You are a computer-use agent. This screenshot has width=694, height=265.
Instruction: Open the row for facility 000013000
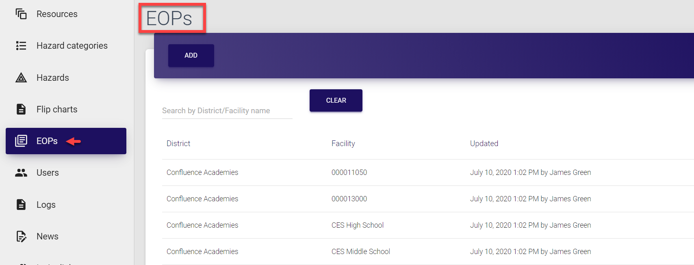tap(349, 199)
